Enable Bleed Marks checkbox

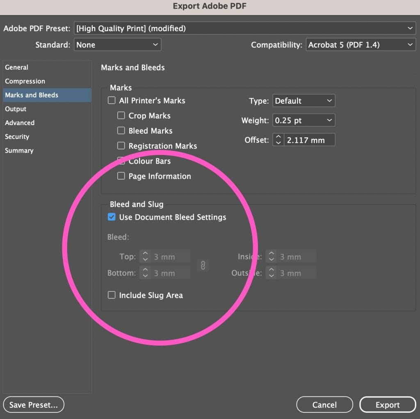pos(121,131)
